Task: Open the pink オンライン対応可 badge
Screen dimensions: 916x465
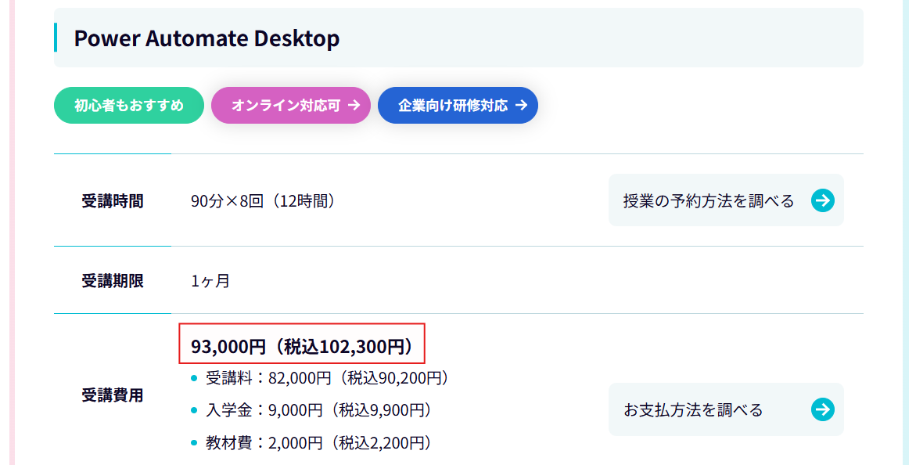Action: [x=291, y=105]
